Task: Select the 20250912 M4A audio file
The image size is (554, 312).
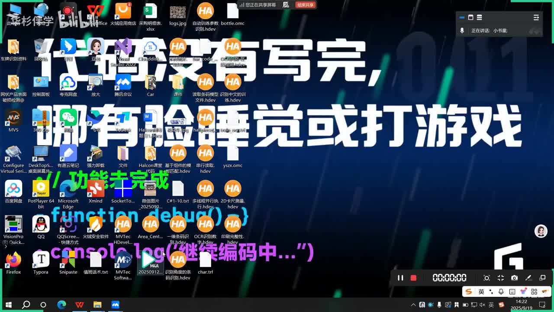Action: click(x=150, y=263)
